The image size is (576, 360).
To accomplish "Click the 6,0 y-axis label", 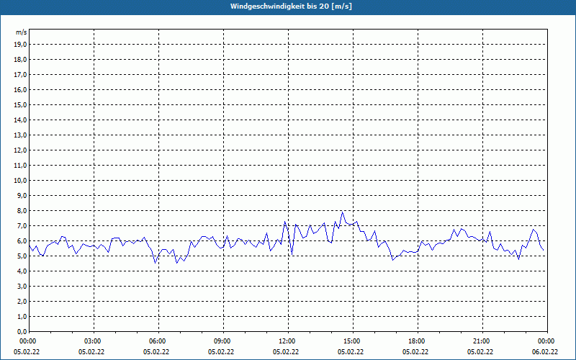I will coord(22,241).
